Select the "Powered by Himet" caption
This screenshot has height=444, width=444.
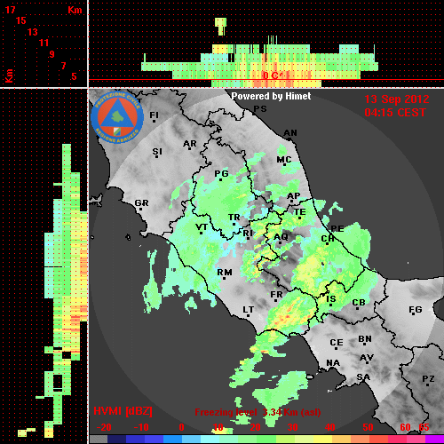pyautogui.click(x=271, y=96)
